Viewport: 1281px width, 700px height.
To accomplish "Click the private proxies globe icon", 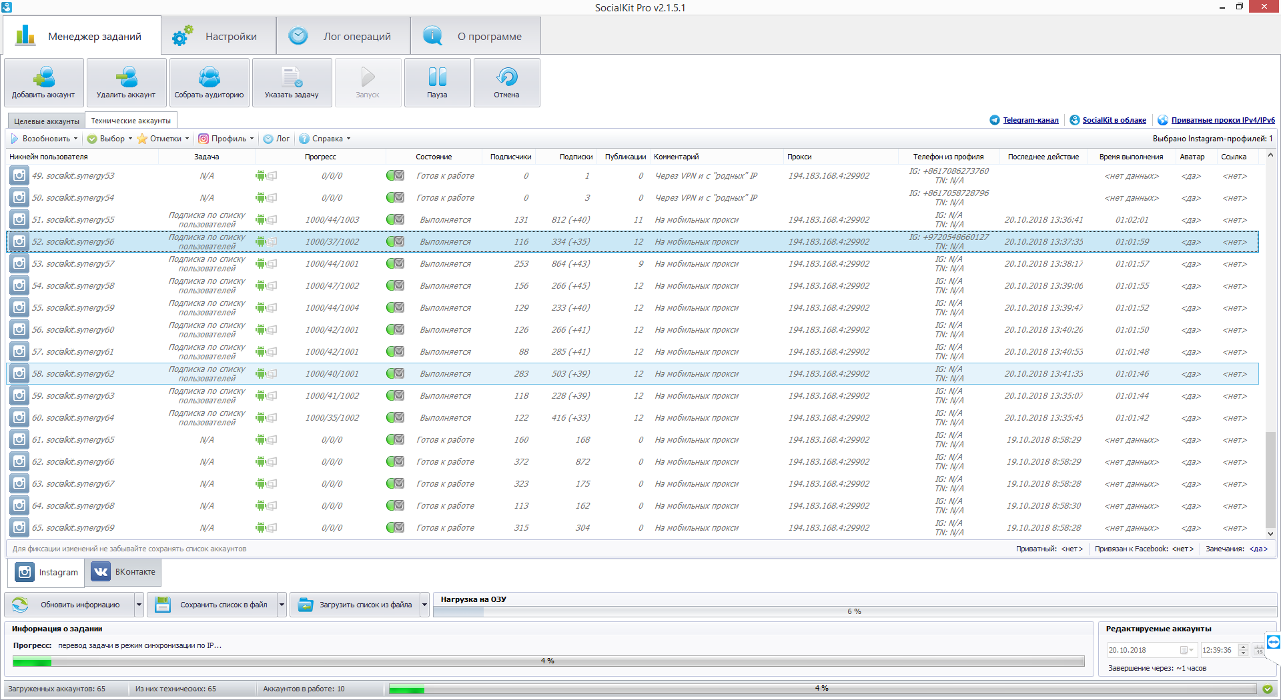I will [1163, 121].
